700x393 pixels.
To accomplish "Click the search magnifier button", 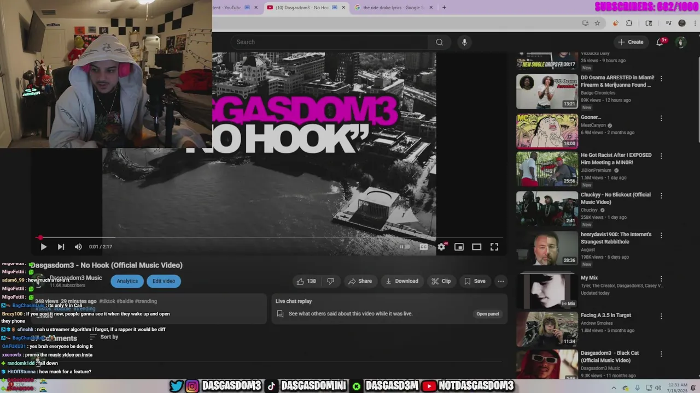I will [x=439, y=42].
